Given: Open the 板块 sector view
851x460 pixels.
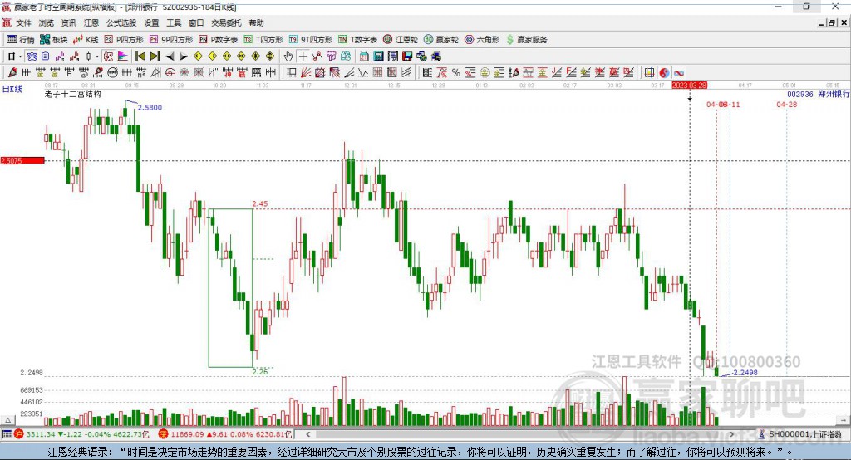Looking at the screenshot, I should point(53,40).
